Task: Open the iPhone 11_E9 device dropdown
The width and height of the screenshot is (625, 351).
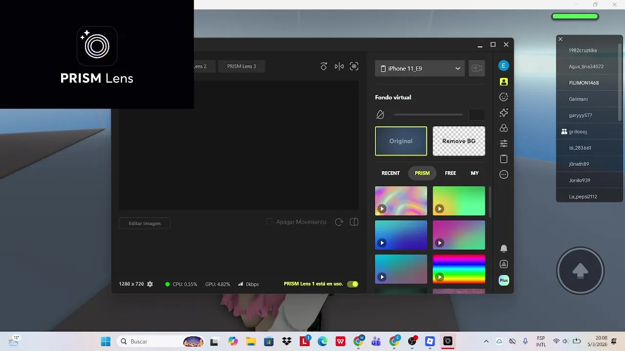Action: tap(420, 68)
